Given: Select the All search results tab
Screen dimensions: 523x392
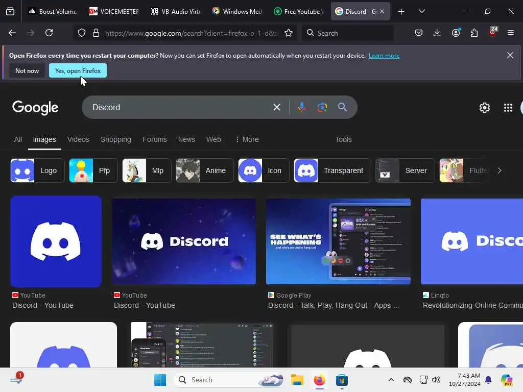Looking at the screenshot, I should pos(18,139).
